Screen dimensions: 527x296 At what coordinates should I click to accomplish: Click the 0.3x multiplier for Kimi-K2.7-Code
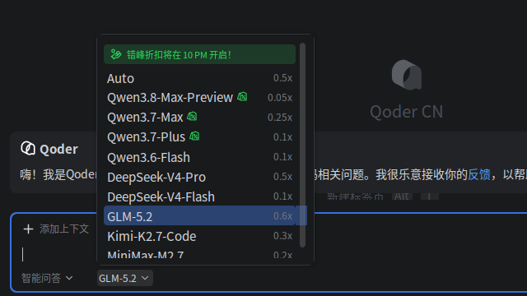point(282,236)
